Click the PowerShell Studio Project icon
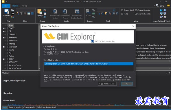Image resolution: width=171 pixels, height=110 pixels. point(77,12)
